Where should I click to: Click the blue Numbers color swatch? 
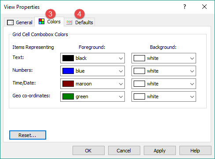click(68, 71)
